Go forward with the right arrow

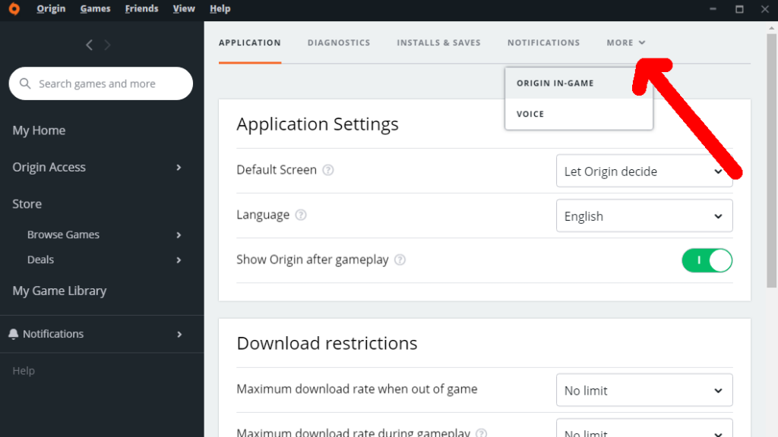tap(107, 45)
